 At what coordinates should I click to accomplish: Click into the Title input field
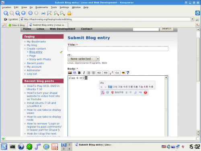[x=118, y=49]
